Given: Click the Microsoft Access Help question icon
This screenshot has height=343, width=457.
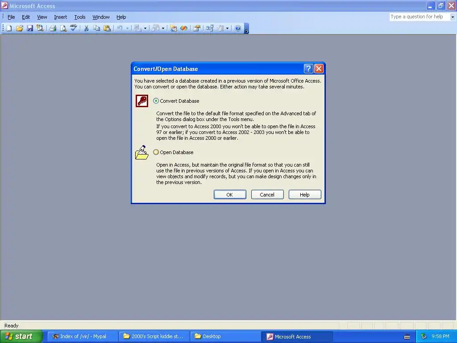Looking at the screenshot, I should (238, 28).
